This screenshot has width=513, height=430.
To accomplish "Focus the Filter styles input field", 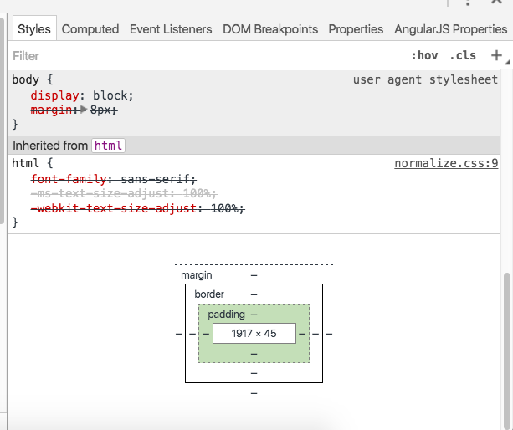I will click(x=206, y=55).
